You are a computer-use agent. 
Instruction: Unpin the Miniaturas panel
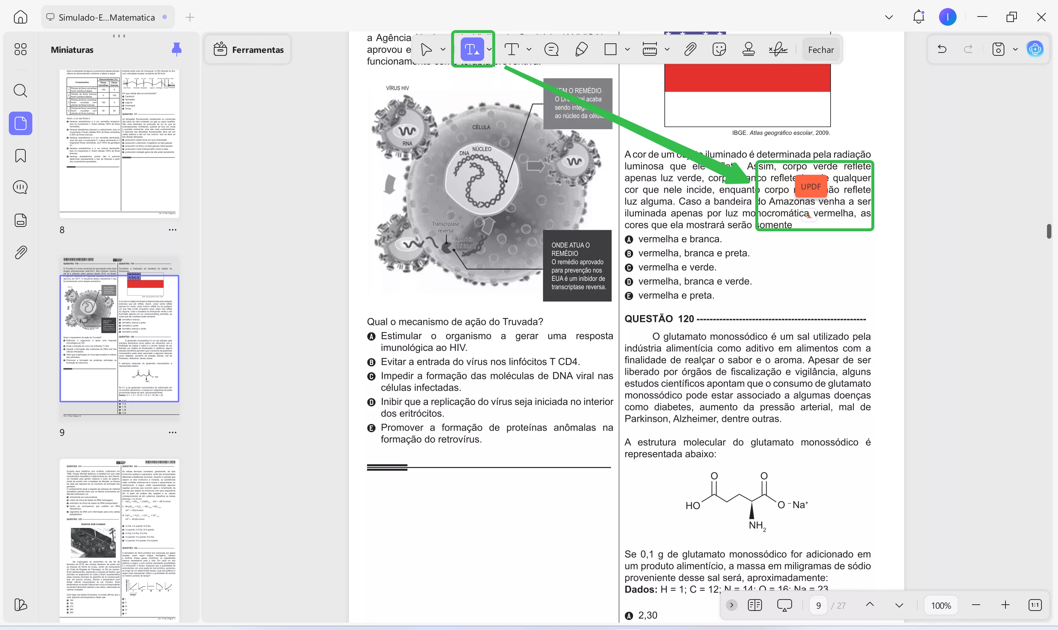(176, 49)
